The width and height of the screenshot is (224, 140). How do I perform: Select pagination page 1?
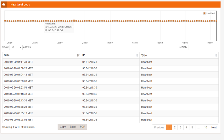tap(169, 127)
